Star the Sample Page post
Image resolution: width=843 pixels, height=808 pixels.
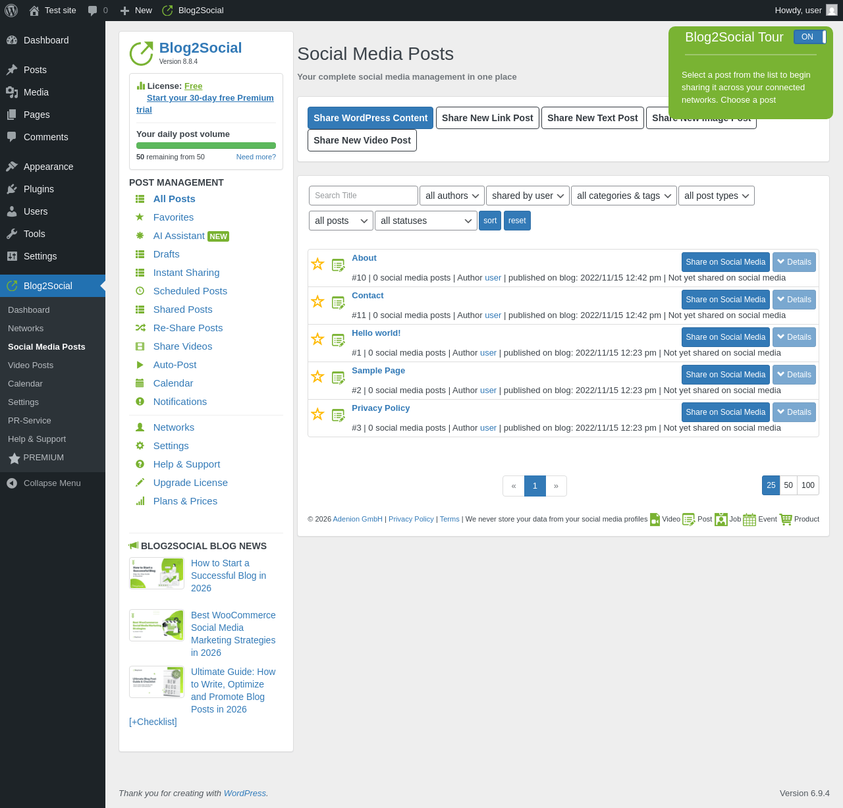(x=317, y=377)
